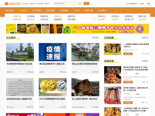Open the 家居装修 nav tab

(x=64, y=11)
